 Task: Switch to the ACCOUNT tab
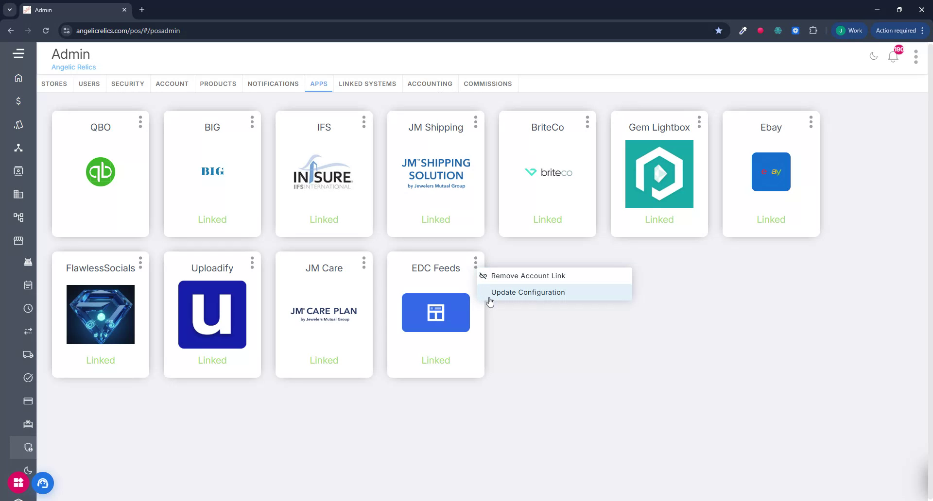[x=172, y=83]
